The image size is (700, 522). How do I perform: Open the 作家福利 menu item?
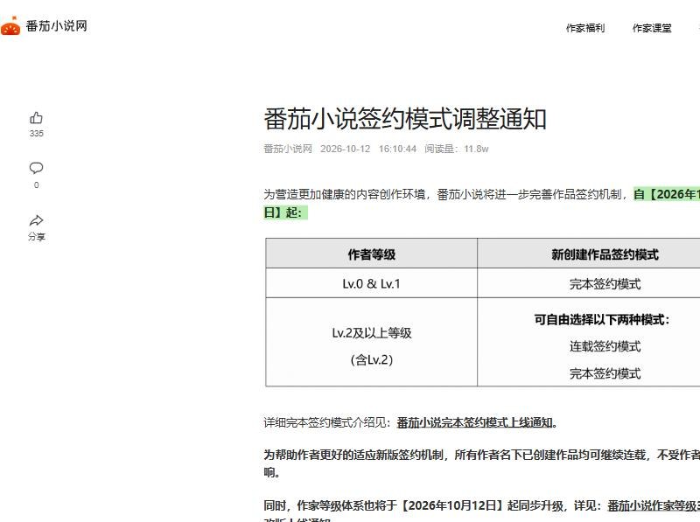(585, 28)
